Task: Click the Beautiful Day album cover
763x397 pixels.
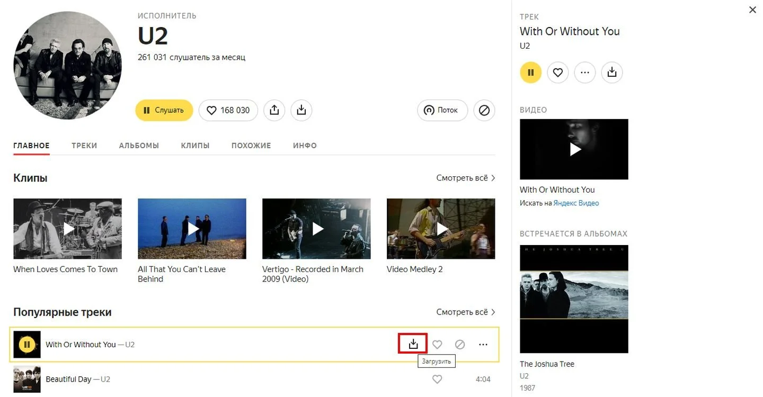Action: click(27, 379)
